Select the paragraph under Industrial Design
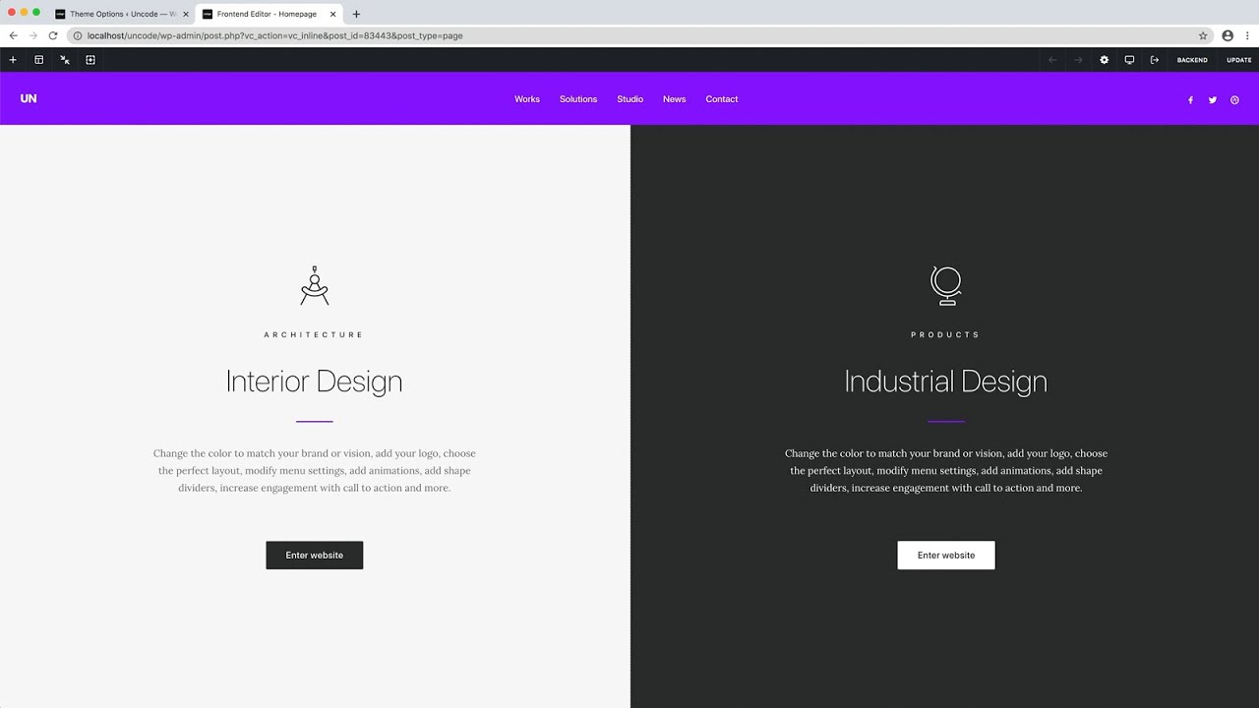The height and width of the screenshot is (708, 1259). 946,471
